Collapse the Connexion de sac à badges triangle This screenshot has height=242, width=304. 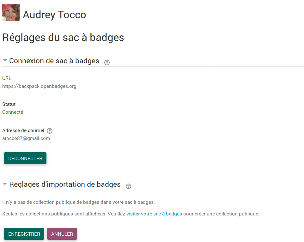click(x=5, y=60)
